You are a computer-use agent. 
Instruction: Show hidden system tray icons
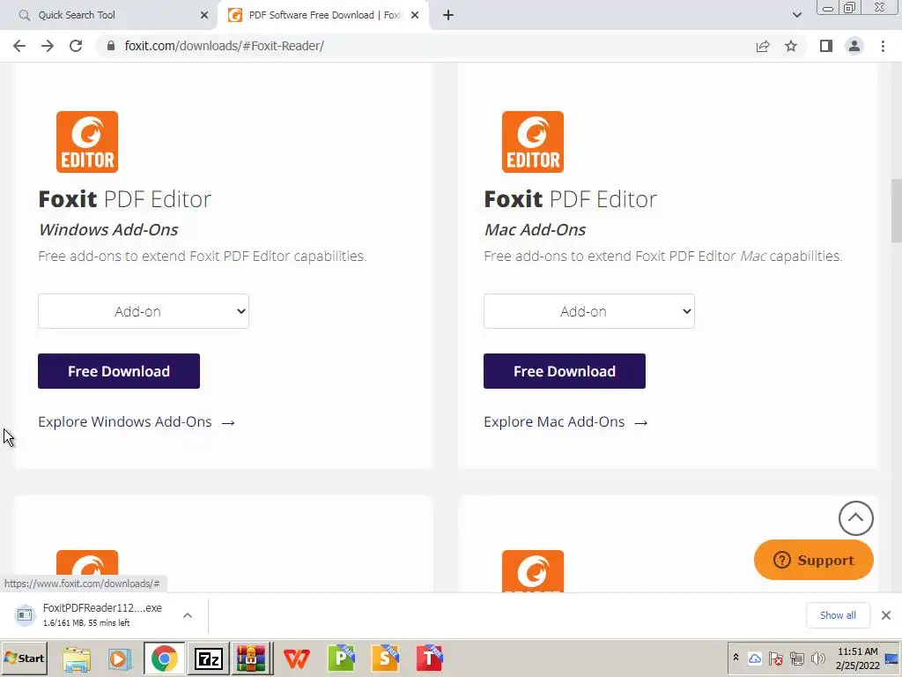736,658
